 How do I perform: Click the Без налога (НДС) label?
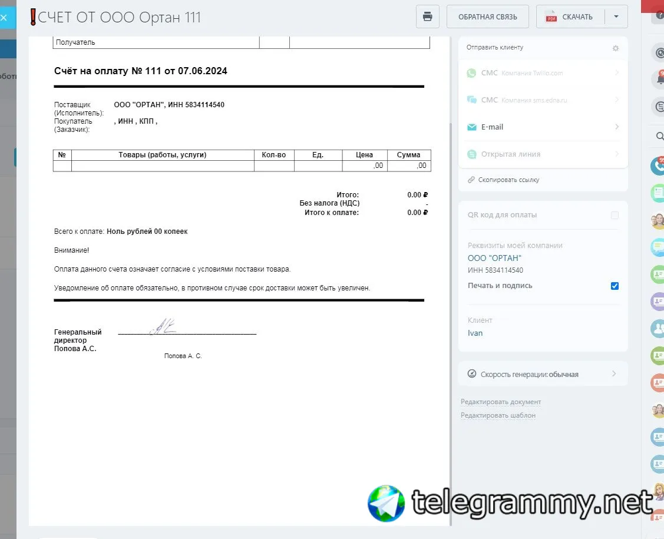tap(329, 203)
